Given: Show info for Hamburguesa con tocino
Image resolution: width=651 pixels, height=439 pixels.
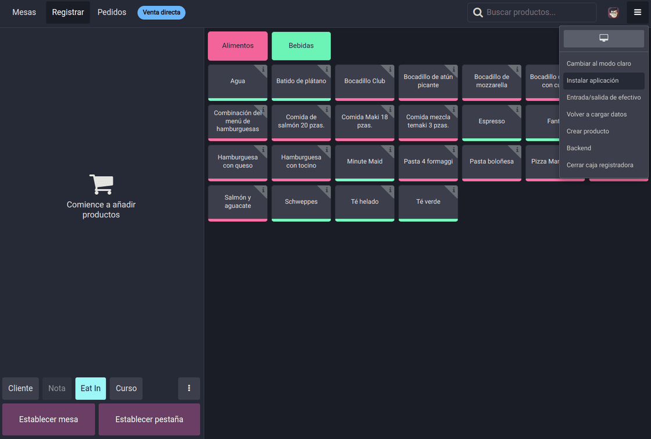Looking at the screenshot, I should (327, 150).
